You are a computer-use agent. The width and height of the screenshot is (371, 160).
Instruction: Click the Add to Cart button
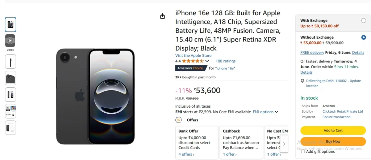point(333,130)
